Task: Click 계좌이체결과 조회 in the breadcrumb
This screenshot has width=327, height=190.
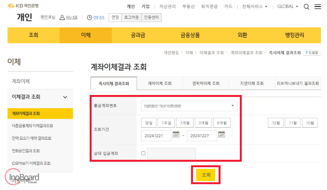Action: point(246,53)
